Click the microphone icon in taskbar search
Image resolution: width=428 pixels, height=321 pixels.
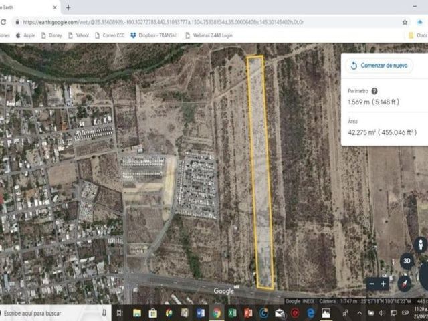tap(104, 313)
